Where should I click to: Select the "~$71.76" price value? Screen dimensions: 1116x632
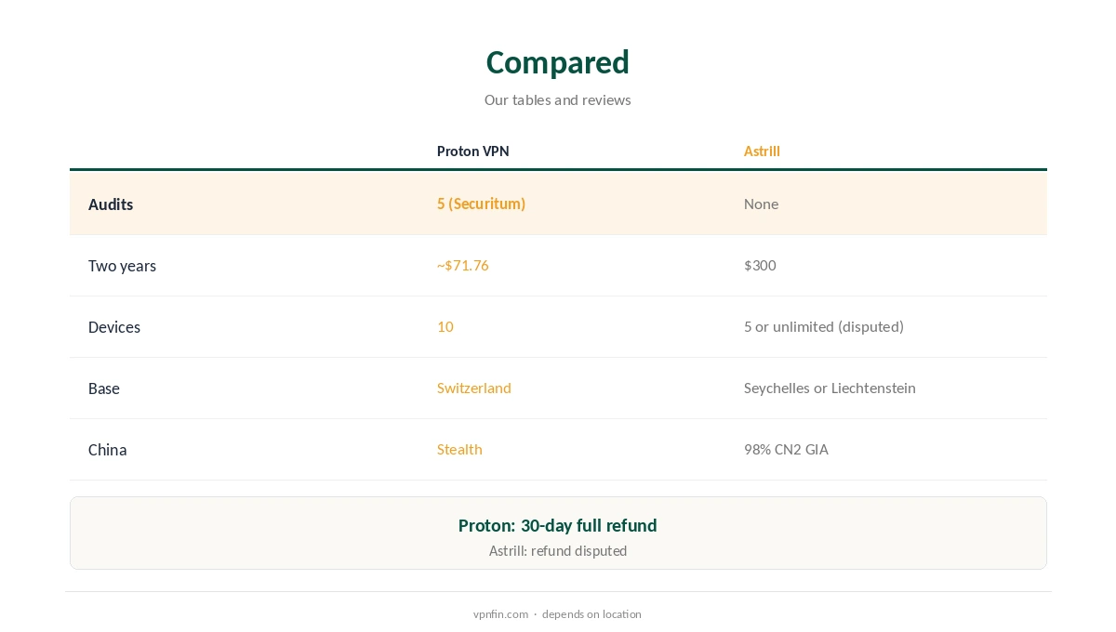462,266
